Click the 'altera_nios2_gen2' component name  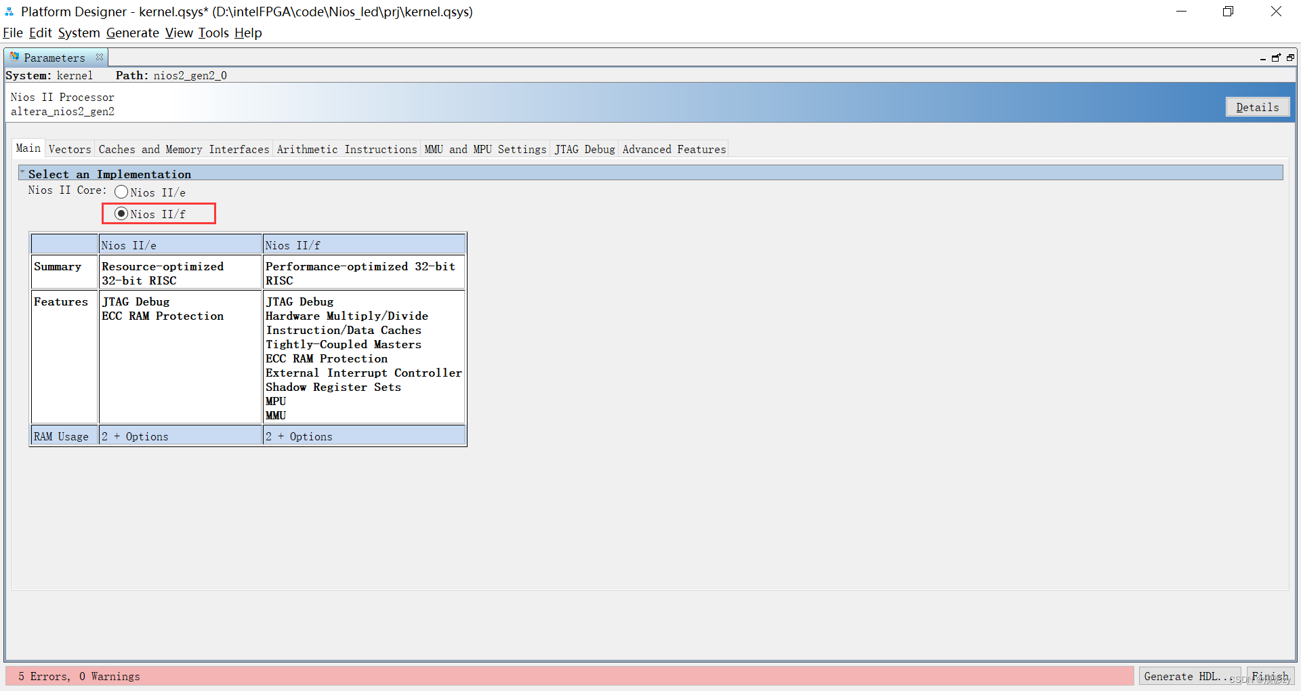coord(62,112)
